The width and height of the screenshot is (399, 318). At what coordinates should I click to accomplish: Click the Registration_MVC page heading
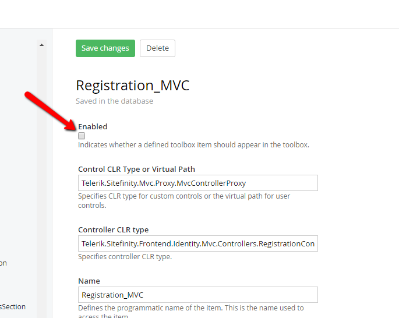pos(132,86)
